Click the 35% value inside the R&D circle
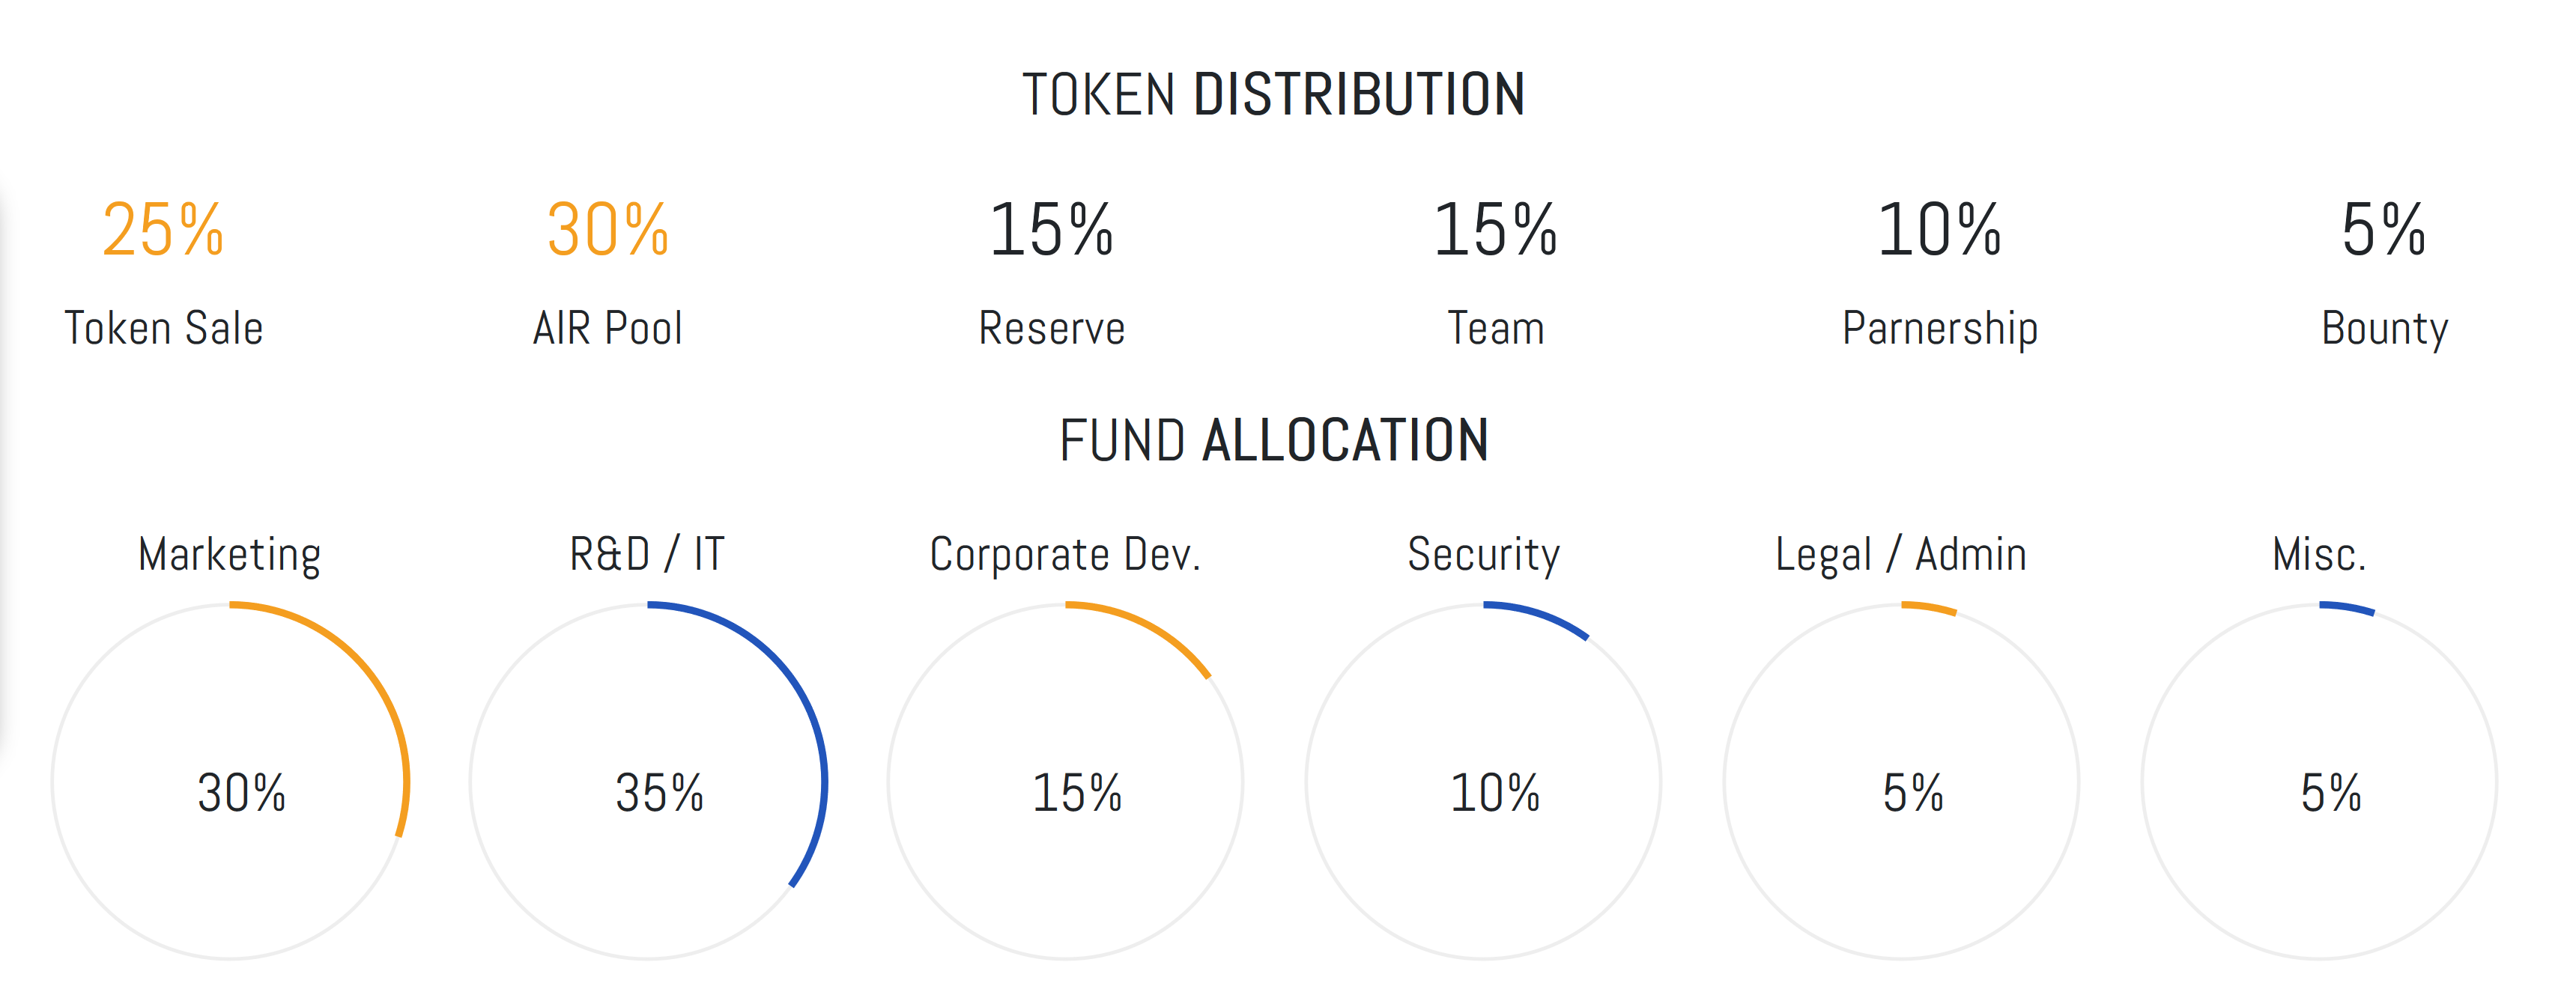This screenshot has width=2576, height=992. [x=659, y=793]
